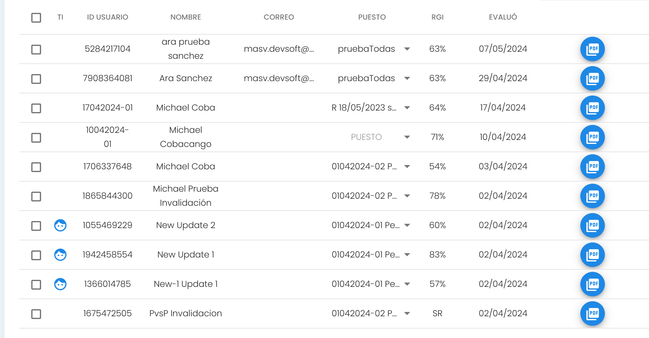Viewport: 649px width, 338px height.
Task: Open PDF report for PvsP Invalidacion
Action: pos(592,314)
